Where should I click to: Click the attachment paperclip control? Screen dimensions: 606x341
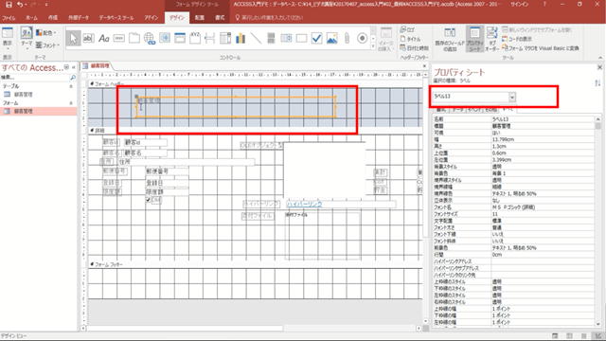click(x=347, y=38)
